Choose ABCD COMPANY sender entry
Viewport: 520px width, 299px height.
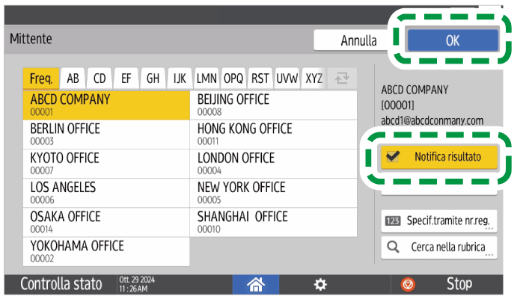click(106, 105)
